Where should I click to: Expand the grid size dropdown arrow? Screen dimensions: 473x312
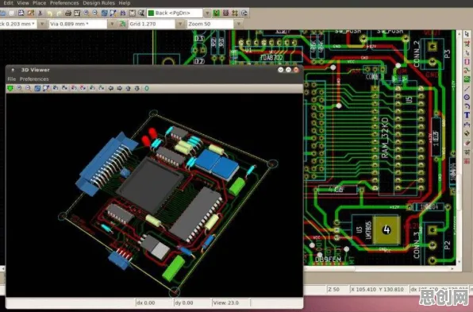click(180, 24)
